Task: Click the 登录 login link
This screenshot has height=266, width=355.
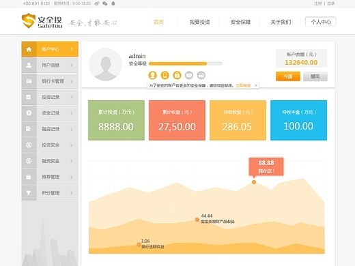Action: pyautogui.click(x=331, y=3)
